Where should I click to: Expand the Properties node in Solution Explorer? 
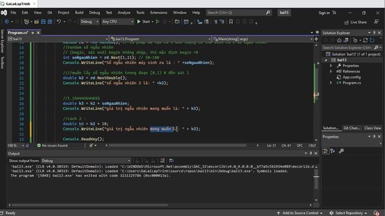point(331,65)
